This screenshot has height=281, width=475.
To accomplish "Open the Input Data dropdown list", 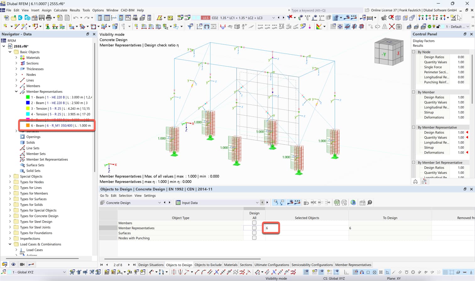I will point(257,203).
